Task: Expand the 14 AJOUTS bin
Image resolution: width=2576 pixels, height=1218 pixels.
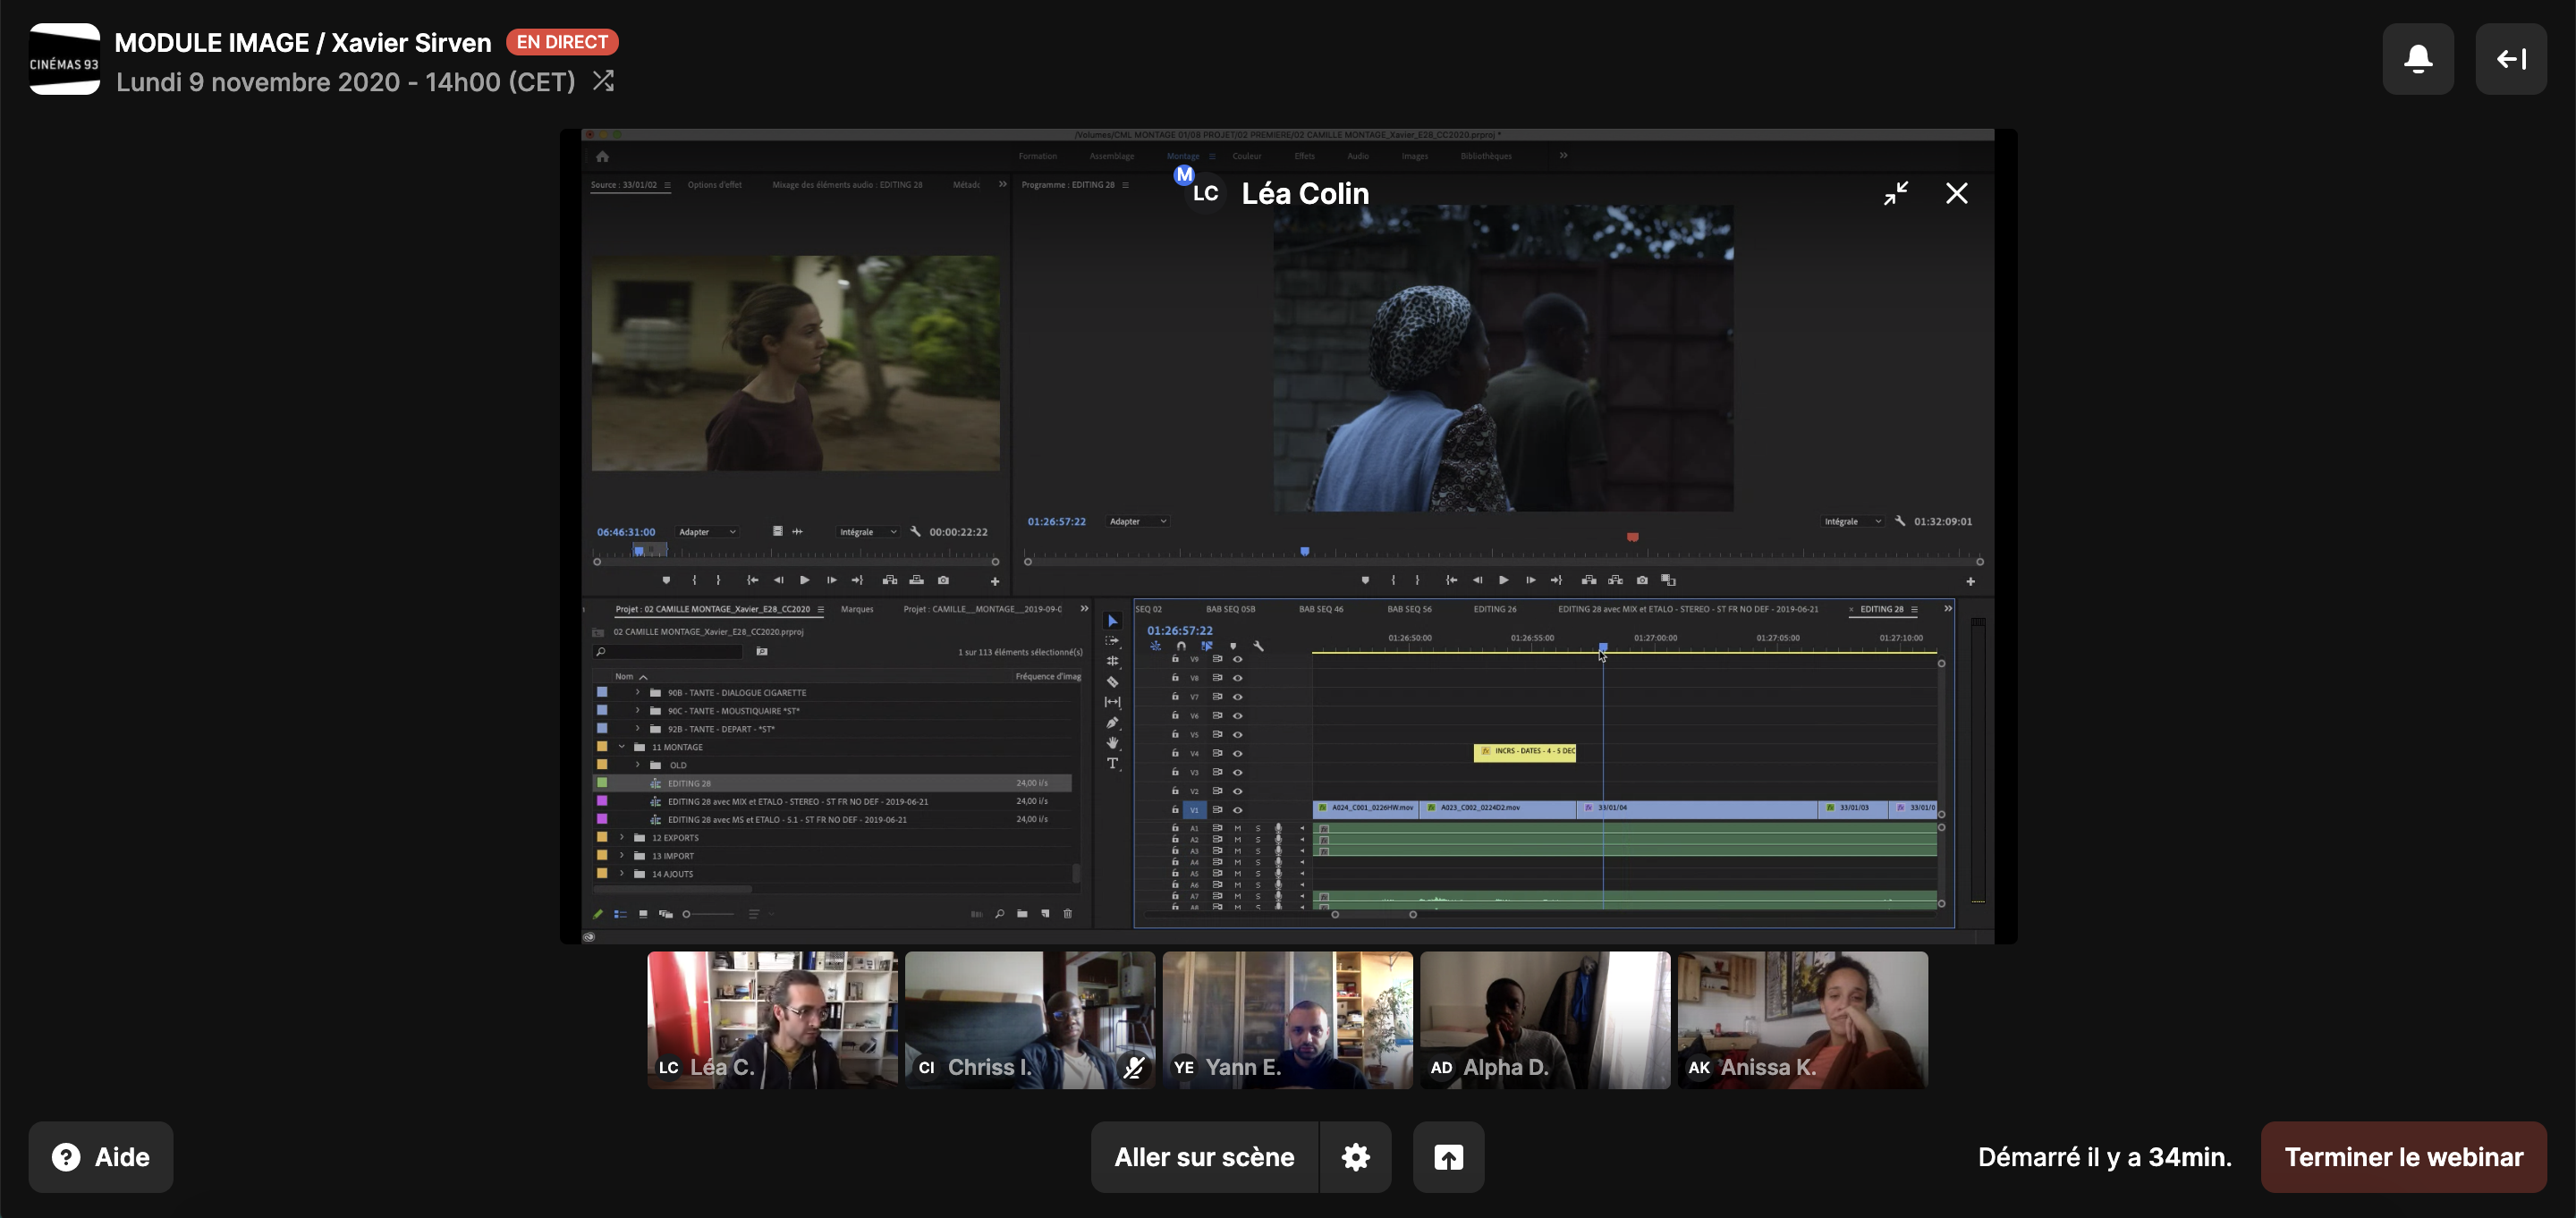Action: click(621, 874)
